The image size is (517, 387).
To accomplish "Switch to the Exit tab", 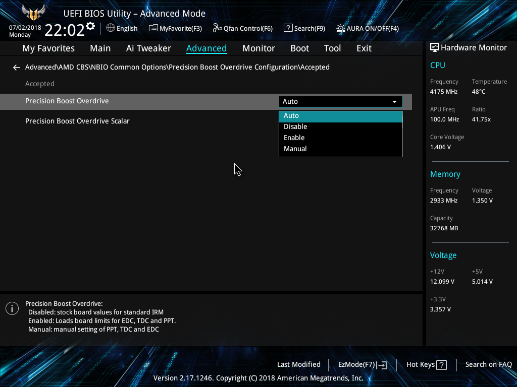I will coord(364,48).
